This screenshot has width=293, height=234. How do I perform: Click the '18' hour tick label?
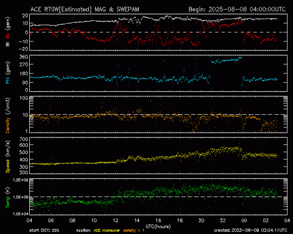180,220
